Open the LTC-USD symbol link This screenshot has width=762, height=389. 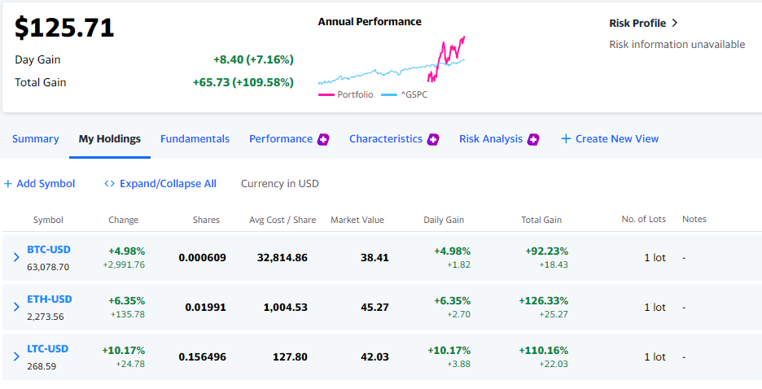coord(47,348)
